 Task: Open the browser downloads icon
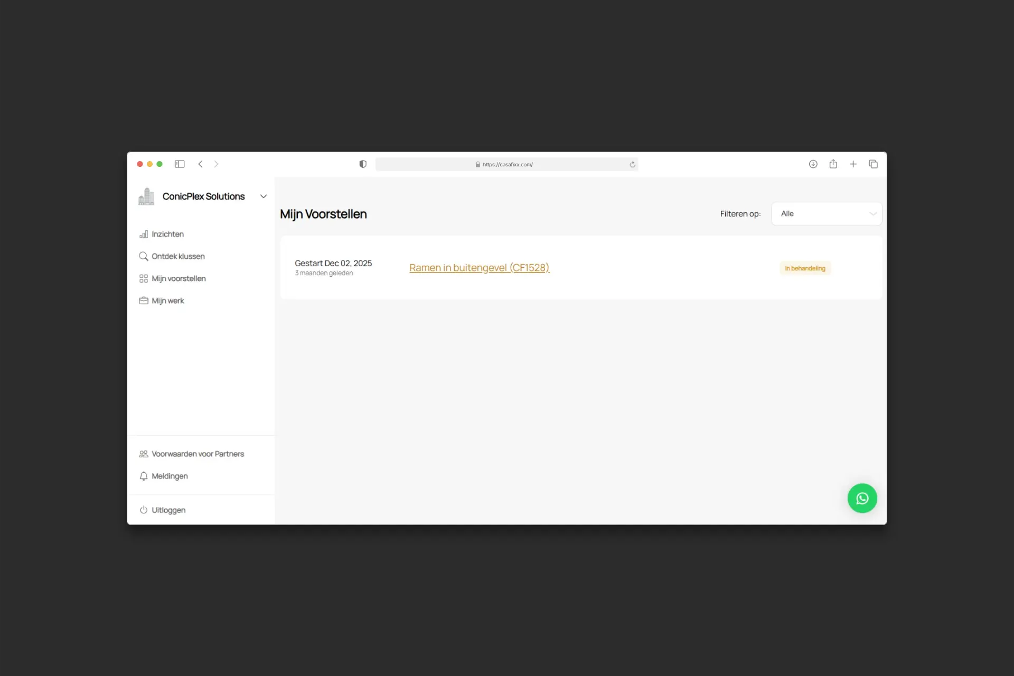pyautogui.click(x=813, y=164)
